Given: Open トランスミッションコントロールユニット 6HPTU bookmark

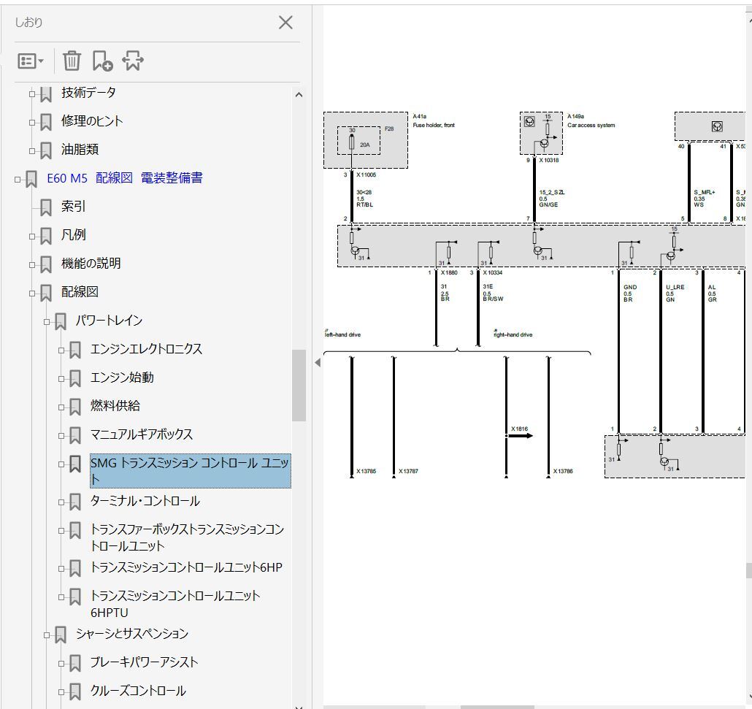Looking at the screenshot, I should coord(175,604).
